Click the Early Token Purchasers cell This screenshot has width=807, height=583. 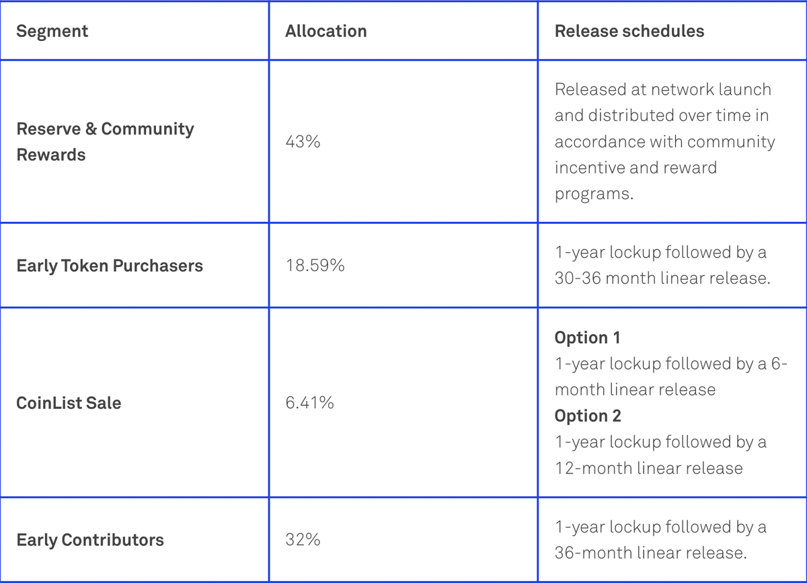[x=110, y=266]
